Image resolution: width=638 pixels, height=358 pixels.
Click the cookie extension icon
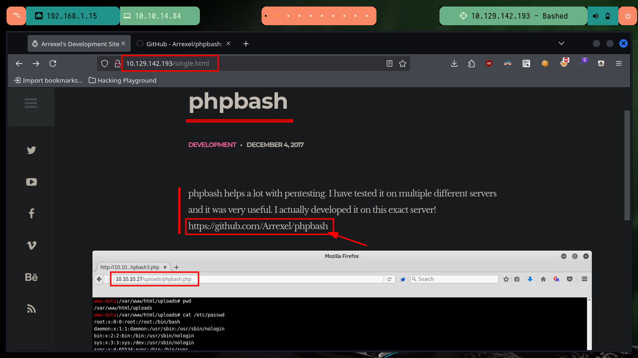point(545,63)
